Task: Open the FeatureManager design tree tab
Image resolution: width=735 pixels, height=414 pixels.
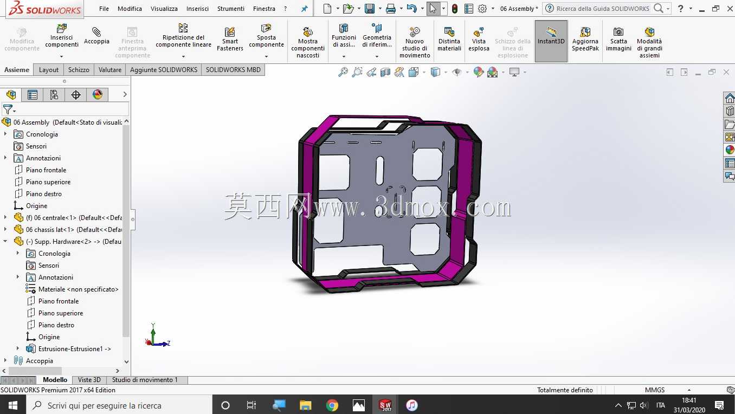Action: tap(11, 95)
